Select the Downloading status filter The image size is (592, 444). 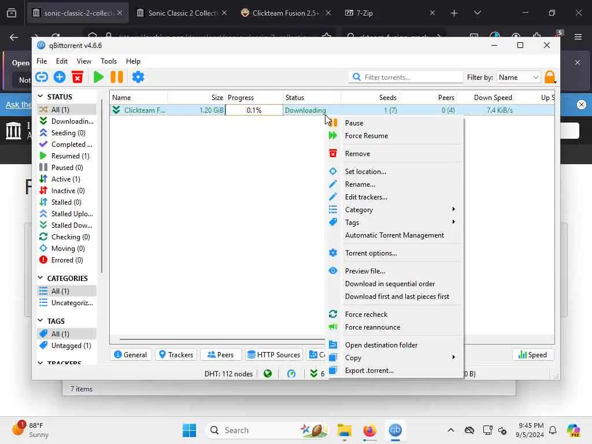pyautogui.click(x=67, y=121)
